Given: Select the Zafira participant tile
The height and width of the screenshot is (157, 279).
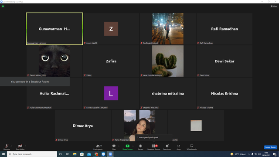Looking at the screenshot, I should coord(111,61).
